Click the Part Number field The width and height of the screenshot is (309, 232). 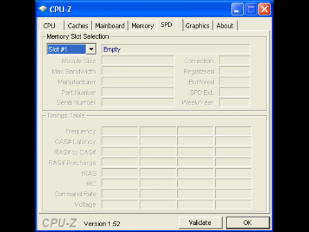pyautogui.click(x=138, y=92)
